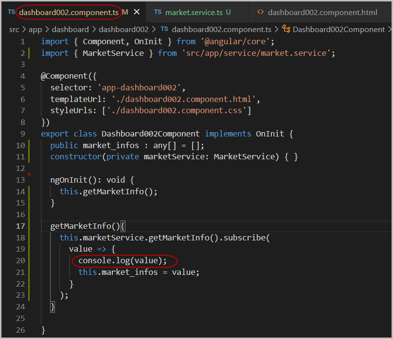This screenshot has width=393, height=339.
Task: Click the HTML file icon on dashboard002.component.html tab
Action: (261, 12)
